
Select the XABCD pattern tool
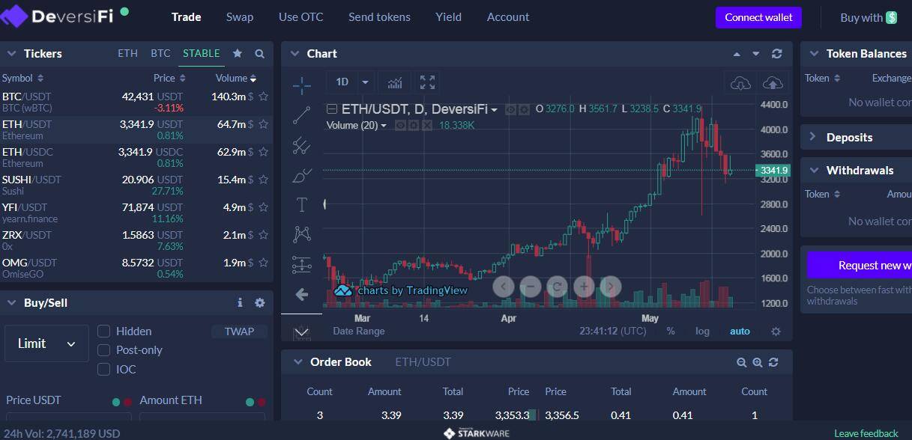302,234
